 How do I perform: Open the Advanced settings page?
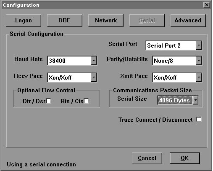coord(188,21)
